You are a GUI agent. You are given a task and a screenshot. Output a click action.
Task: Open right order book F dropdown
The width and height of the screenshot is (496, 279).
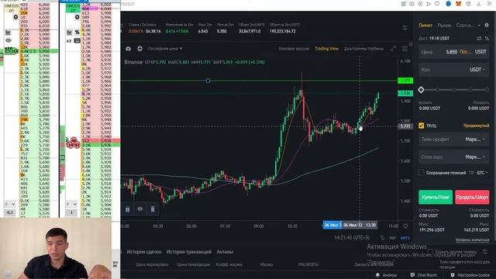[x=71, y=205]
